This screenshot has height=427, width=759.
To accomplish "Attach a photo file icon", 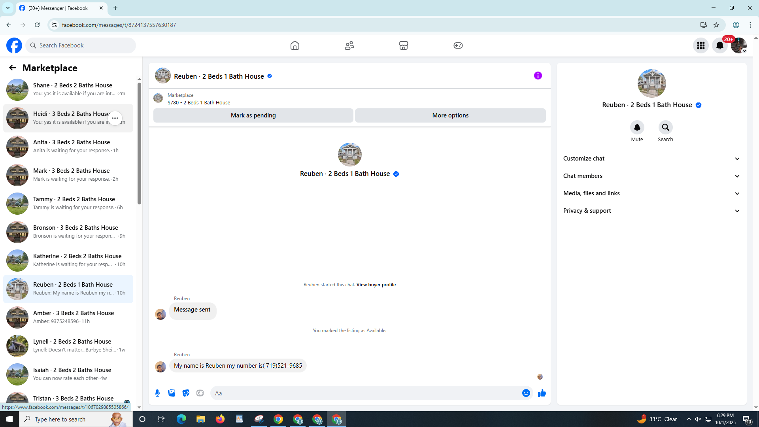I will point(172,393).
